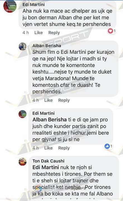Reply to Edi Martini's first comment
The image size is (123, 201).
click(54, 33)
